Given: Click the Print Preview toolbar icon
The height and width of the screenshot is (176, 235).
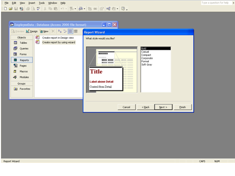Looking at the screenshot, I should click(33, 9).
